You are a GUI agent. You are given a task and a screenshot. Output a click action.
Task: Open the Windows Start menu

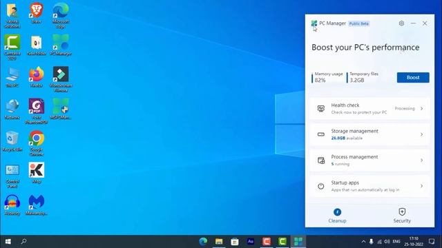click(8, 242)
